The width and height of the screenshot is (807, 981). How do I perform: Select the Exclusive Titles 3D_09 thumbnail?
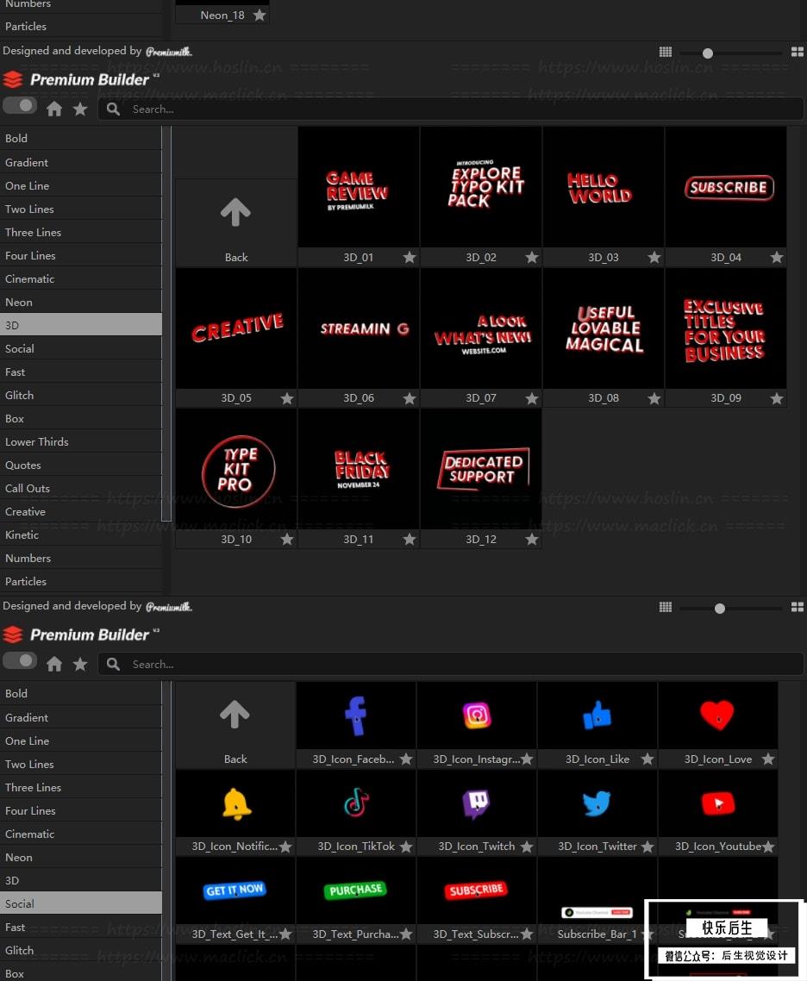[726, 328]
